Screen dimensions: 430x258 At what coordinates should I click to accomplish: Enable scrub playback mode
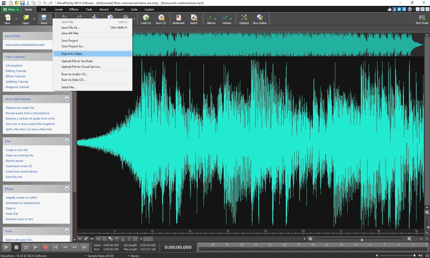click(36, 247)
